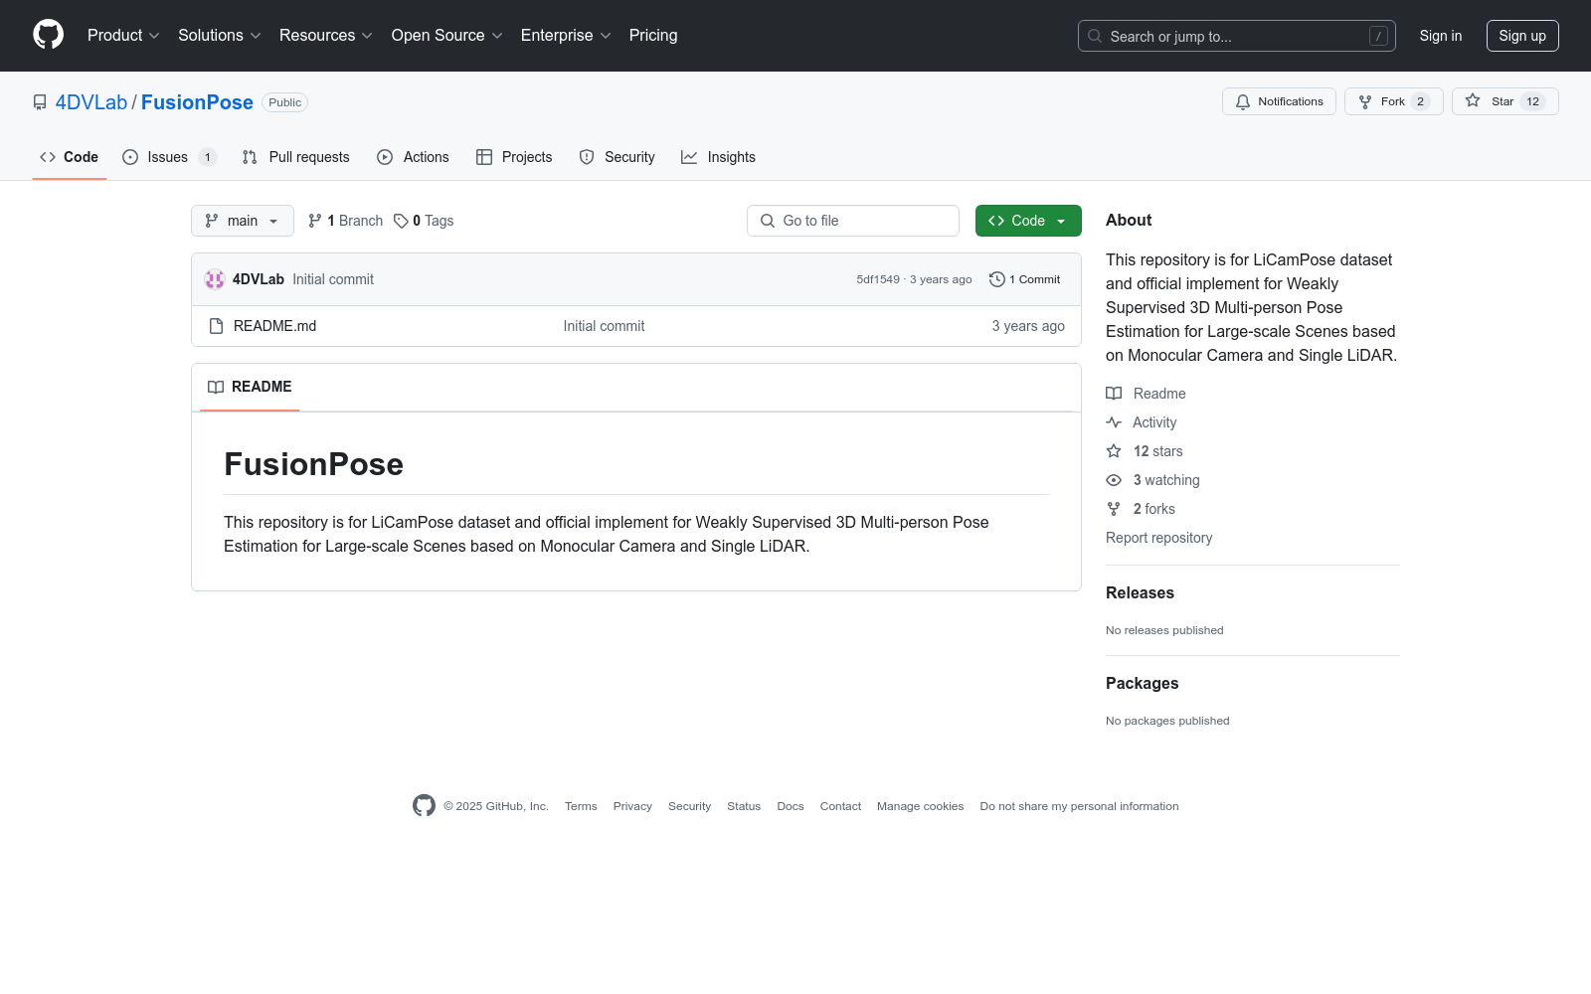Open the Readme link in About sidebar
The height and width of the screenshot is (994, 1591).
coord(1146,394)
